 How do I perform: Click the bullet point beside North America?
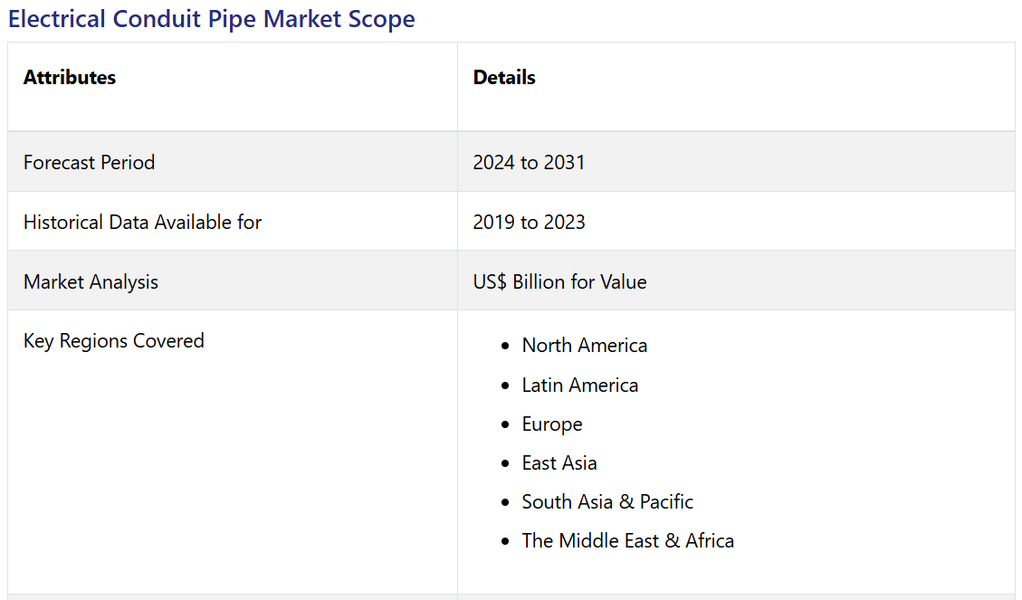point(505,347)
